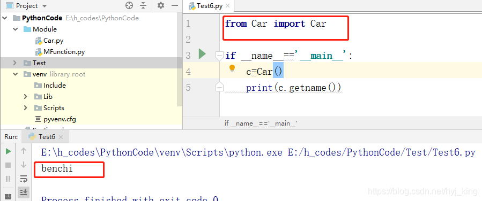Click the green run gutter arrow on line 3

202,54
